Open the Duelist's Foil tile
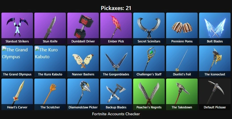 [182, 61]
